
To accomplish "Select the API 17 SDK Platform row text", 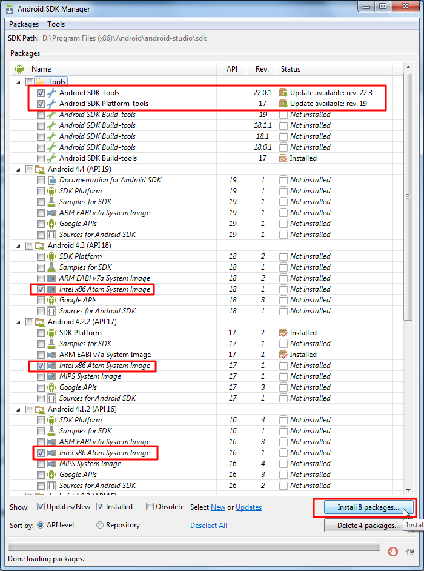I will pos(81,333).
